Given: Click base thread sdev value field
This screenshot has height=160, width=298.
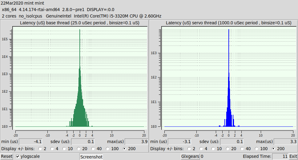Looking at the screenshot, I should coord(83,142).
